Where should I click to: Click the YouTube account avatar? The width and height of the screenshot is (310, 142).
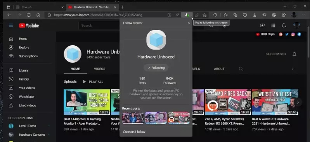click(297, 26)
